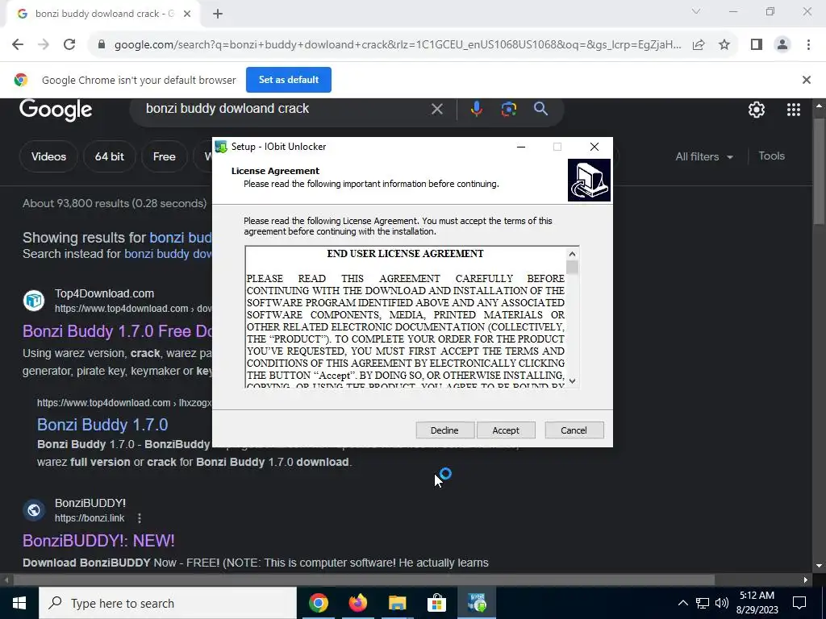Open a new Chrome tab
826x619 pixels.
[x=218, y=15]
